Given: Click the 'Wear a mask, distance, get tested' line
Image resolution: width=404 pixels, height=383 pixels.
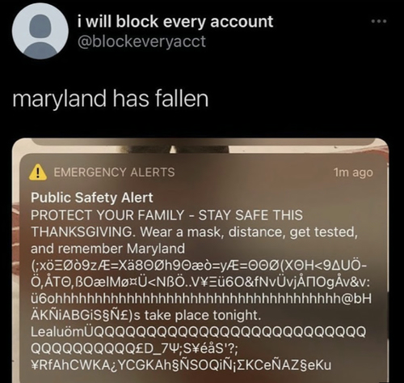Looking at the screenshot, I should 249,232.
